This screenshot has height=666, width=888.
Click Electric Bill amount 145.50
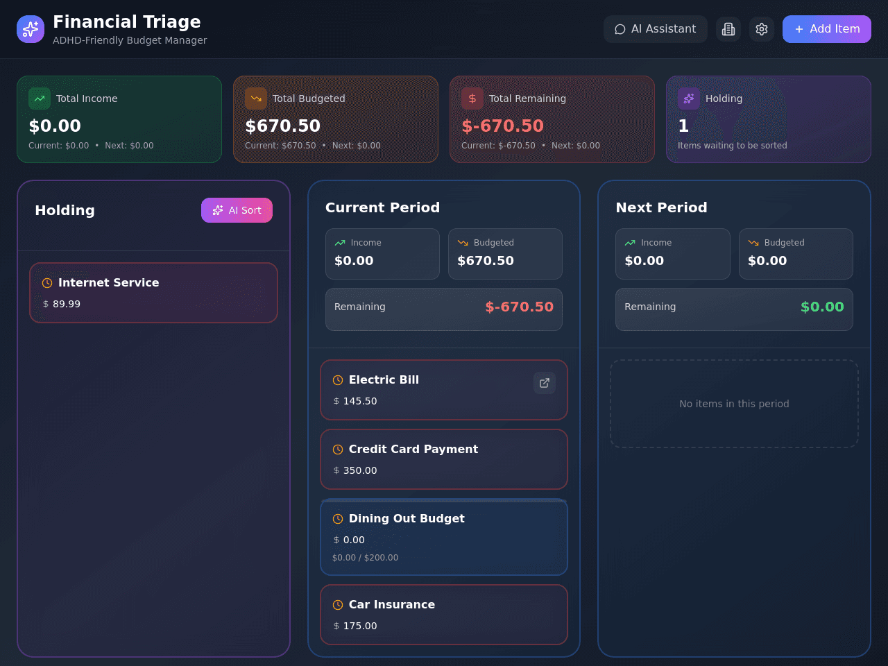(360, 401)
